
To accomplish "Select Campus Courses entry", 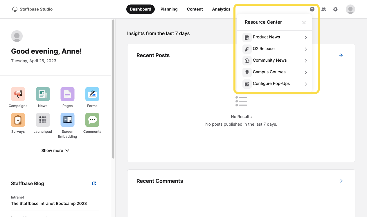I will point(274,72).
